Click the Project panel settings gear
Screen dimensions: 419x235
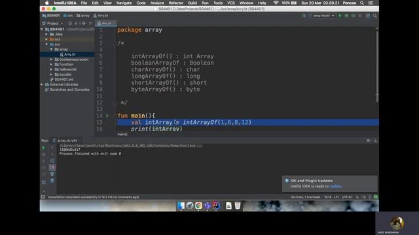84,23
